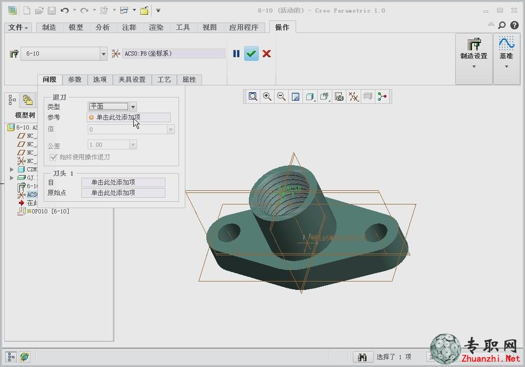Switch to the 制造 ribbon tab

pyautogui.click(x=49, y=27)
